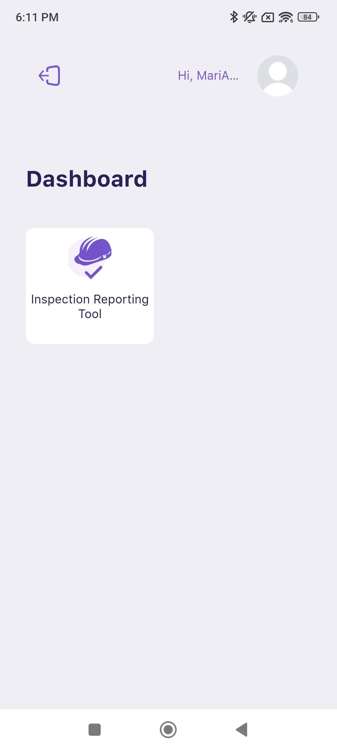337x750 pixels.
Task: Tap blank bottom area of Inspection card
Action: 90,332
